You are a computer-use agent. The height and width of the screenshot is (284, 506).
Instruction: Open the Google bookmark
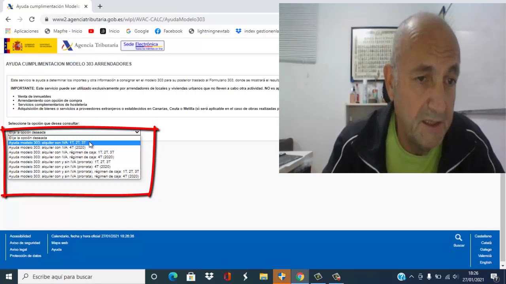pyautogui.click(x=138, y=31)
